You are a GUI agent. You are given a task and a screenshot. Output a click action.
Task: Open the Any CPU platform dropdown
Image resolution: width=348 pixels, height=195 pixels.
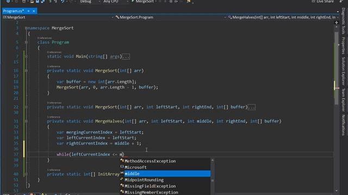click(116, 1)
